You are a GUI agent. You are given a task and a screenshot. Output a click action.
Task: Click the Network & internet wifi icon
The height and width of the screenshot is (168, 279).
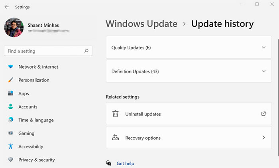11,67
